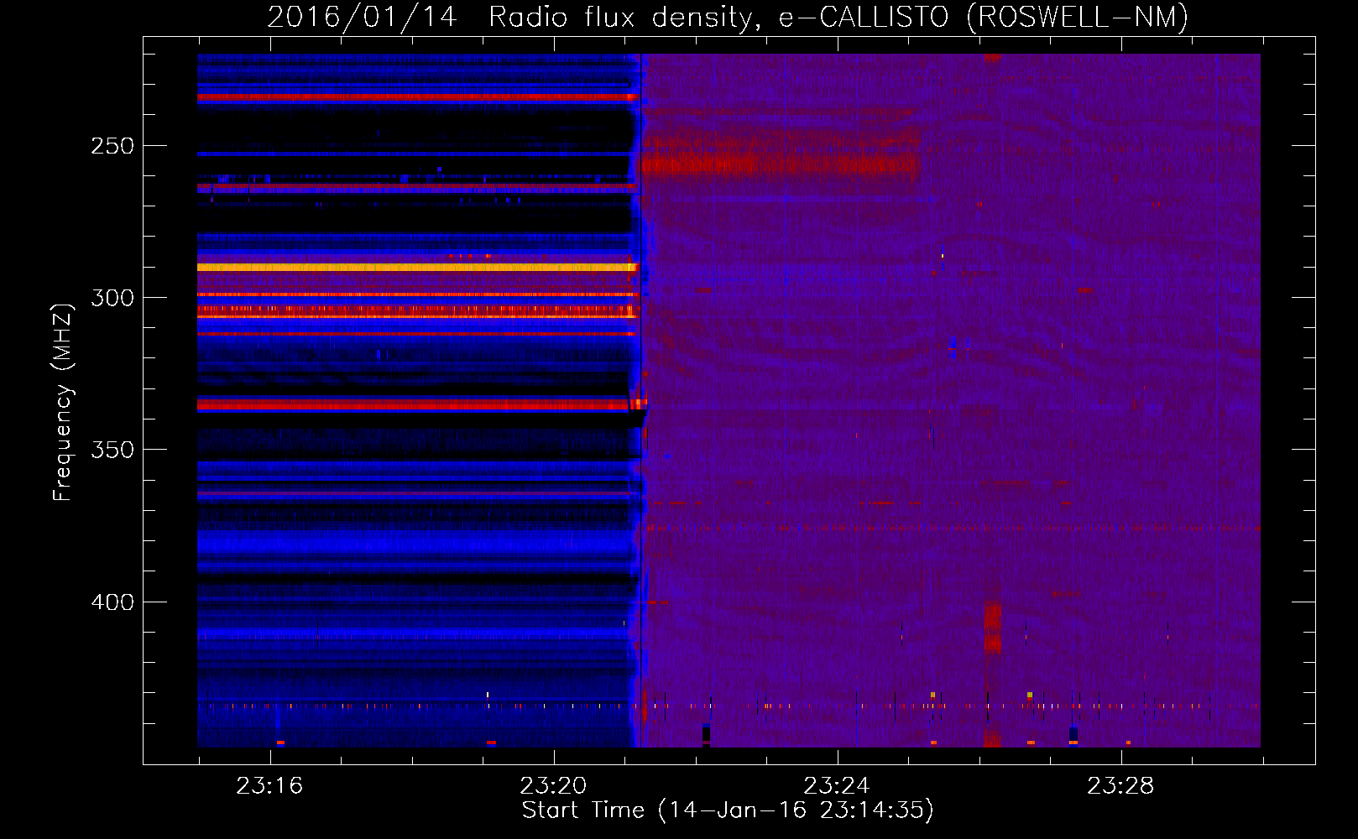1358x839 pixels.
Task: Click the 300 frequency tick label
Action: tap(112, 298)
